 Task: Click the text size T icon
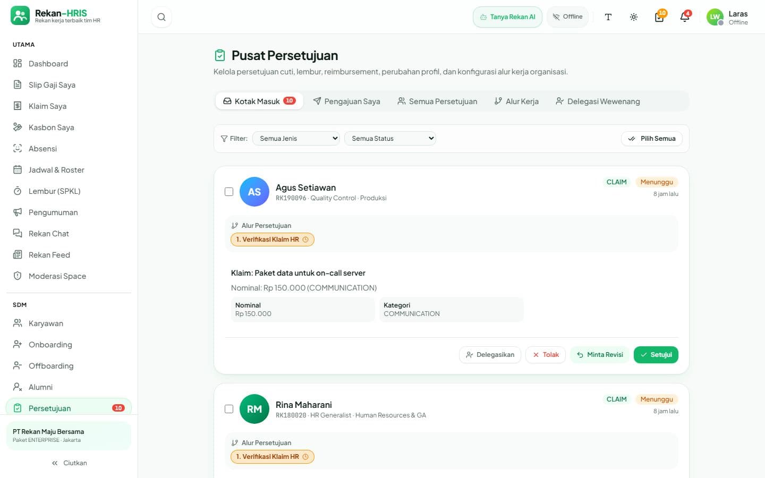coord(608,17)
